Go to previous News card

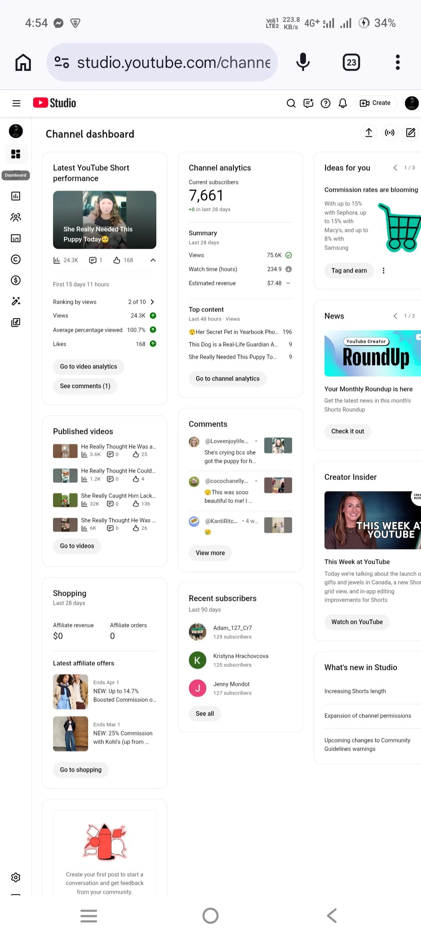395,316
